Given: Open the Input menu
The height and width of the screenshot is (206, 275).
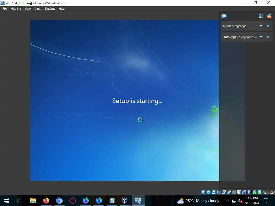Looking at the screenshot, I should (x=38, y=9).
